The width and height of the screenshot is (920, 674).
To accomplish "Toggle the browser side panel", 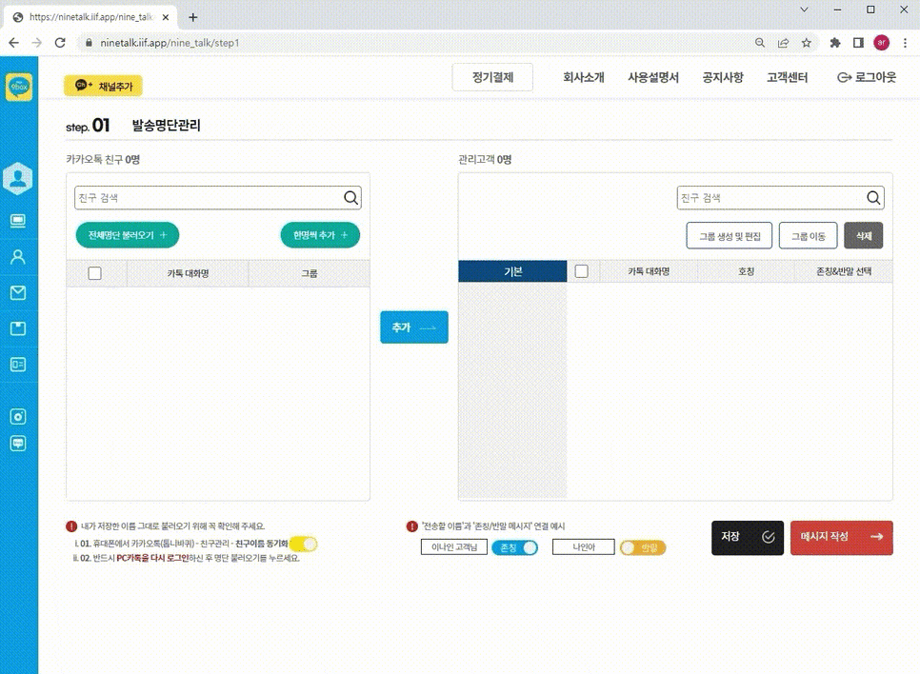I will click(x=858, y=43).
